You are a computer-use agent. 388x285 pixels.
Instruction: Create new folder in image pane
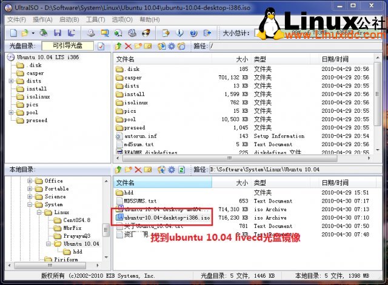point(138,46)
